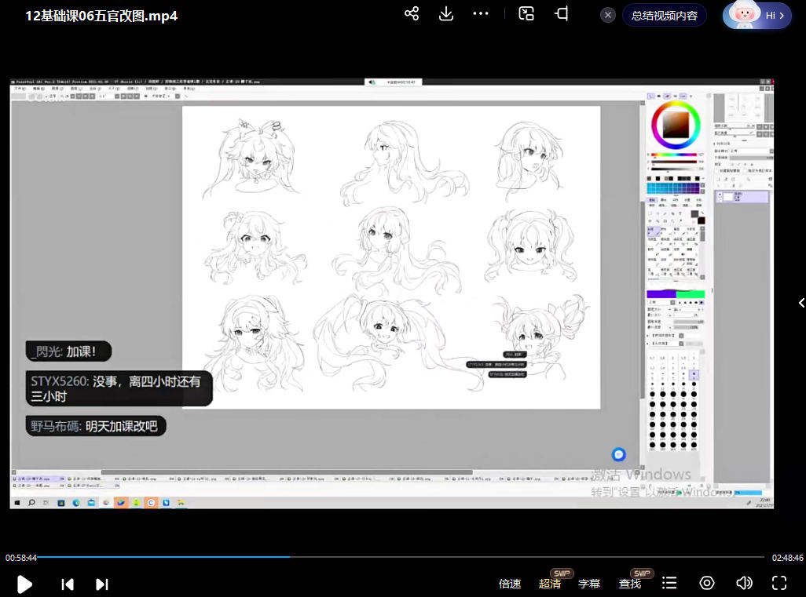Dismiss the 总结视频内容 prompt with X
This screenshot has height=597, width=806.
(x=608, y=15)
